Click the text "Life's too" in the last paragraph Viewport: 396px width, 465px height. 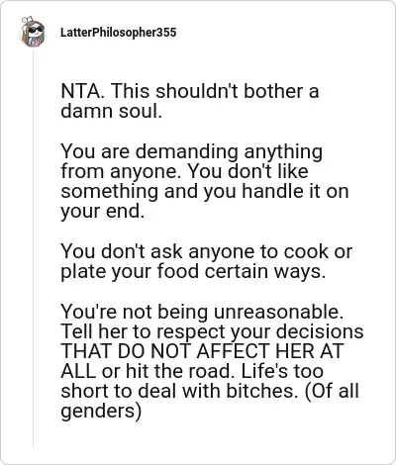(x=282, y=371)
